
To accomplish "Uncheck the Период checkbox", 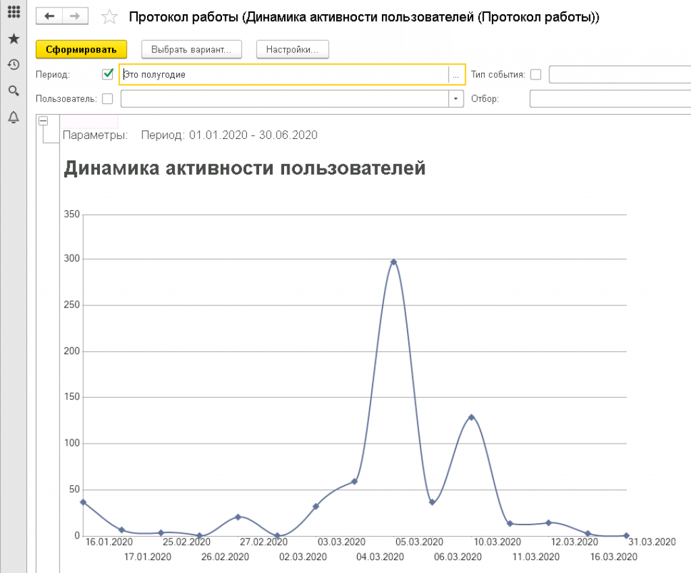I will [107, 74].
